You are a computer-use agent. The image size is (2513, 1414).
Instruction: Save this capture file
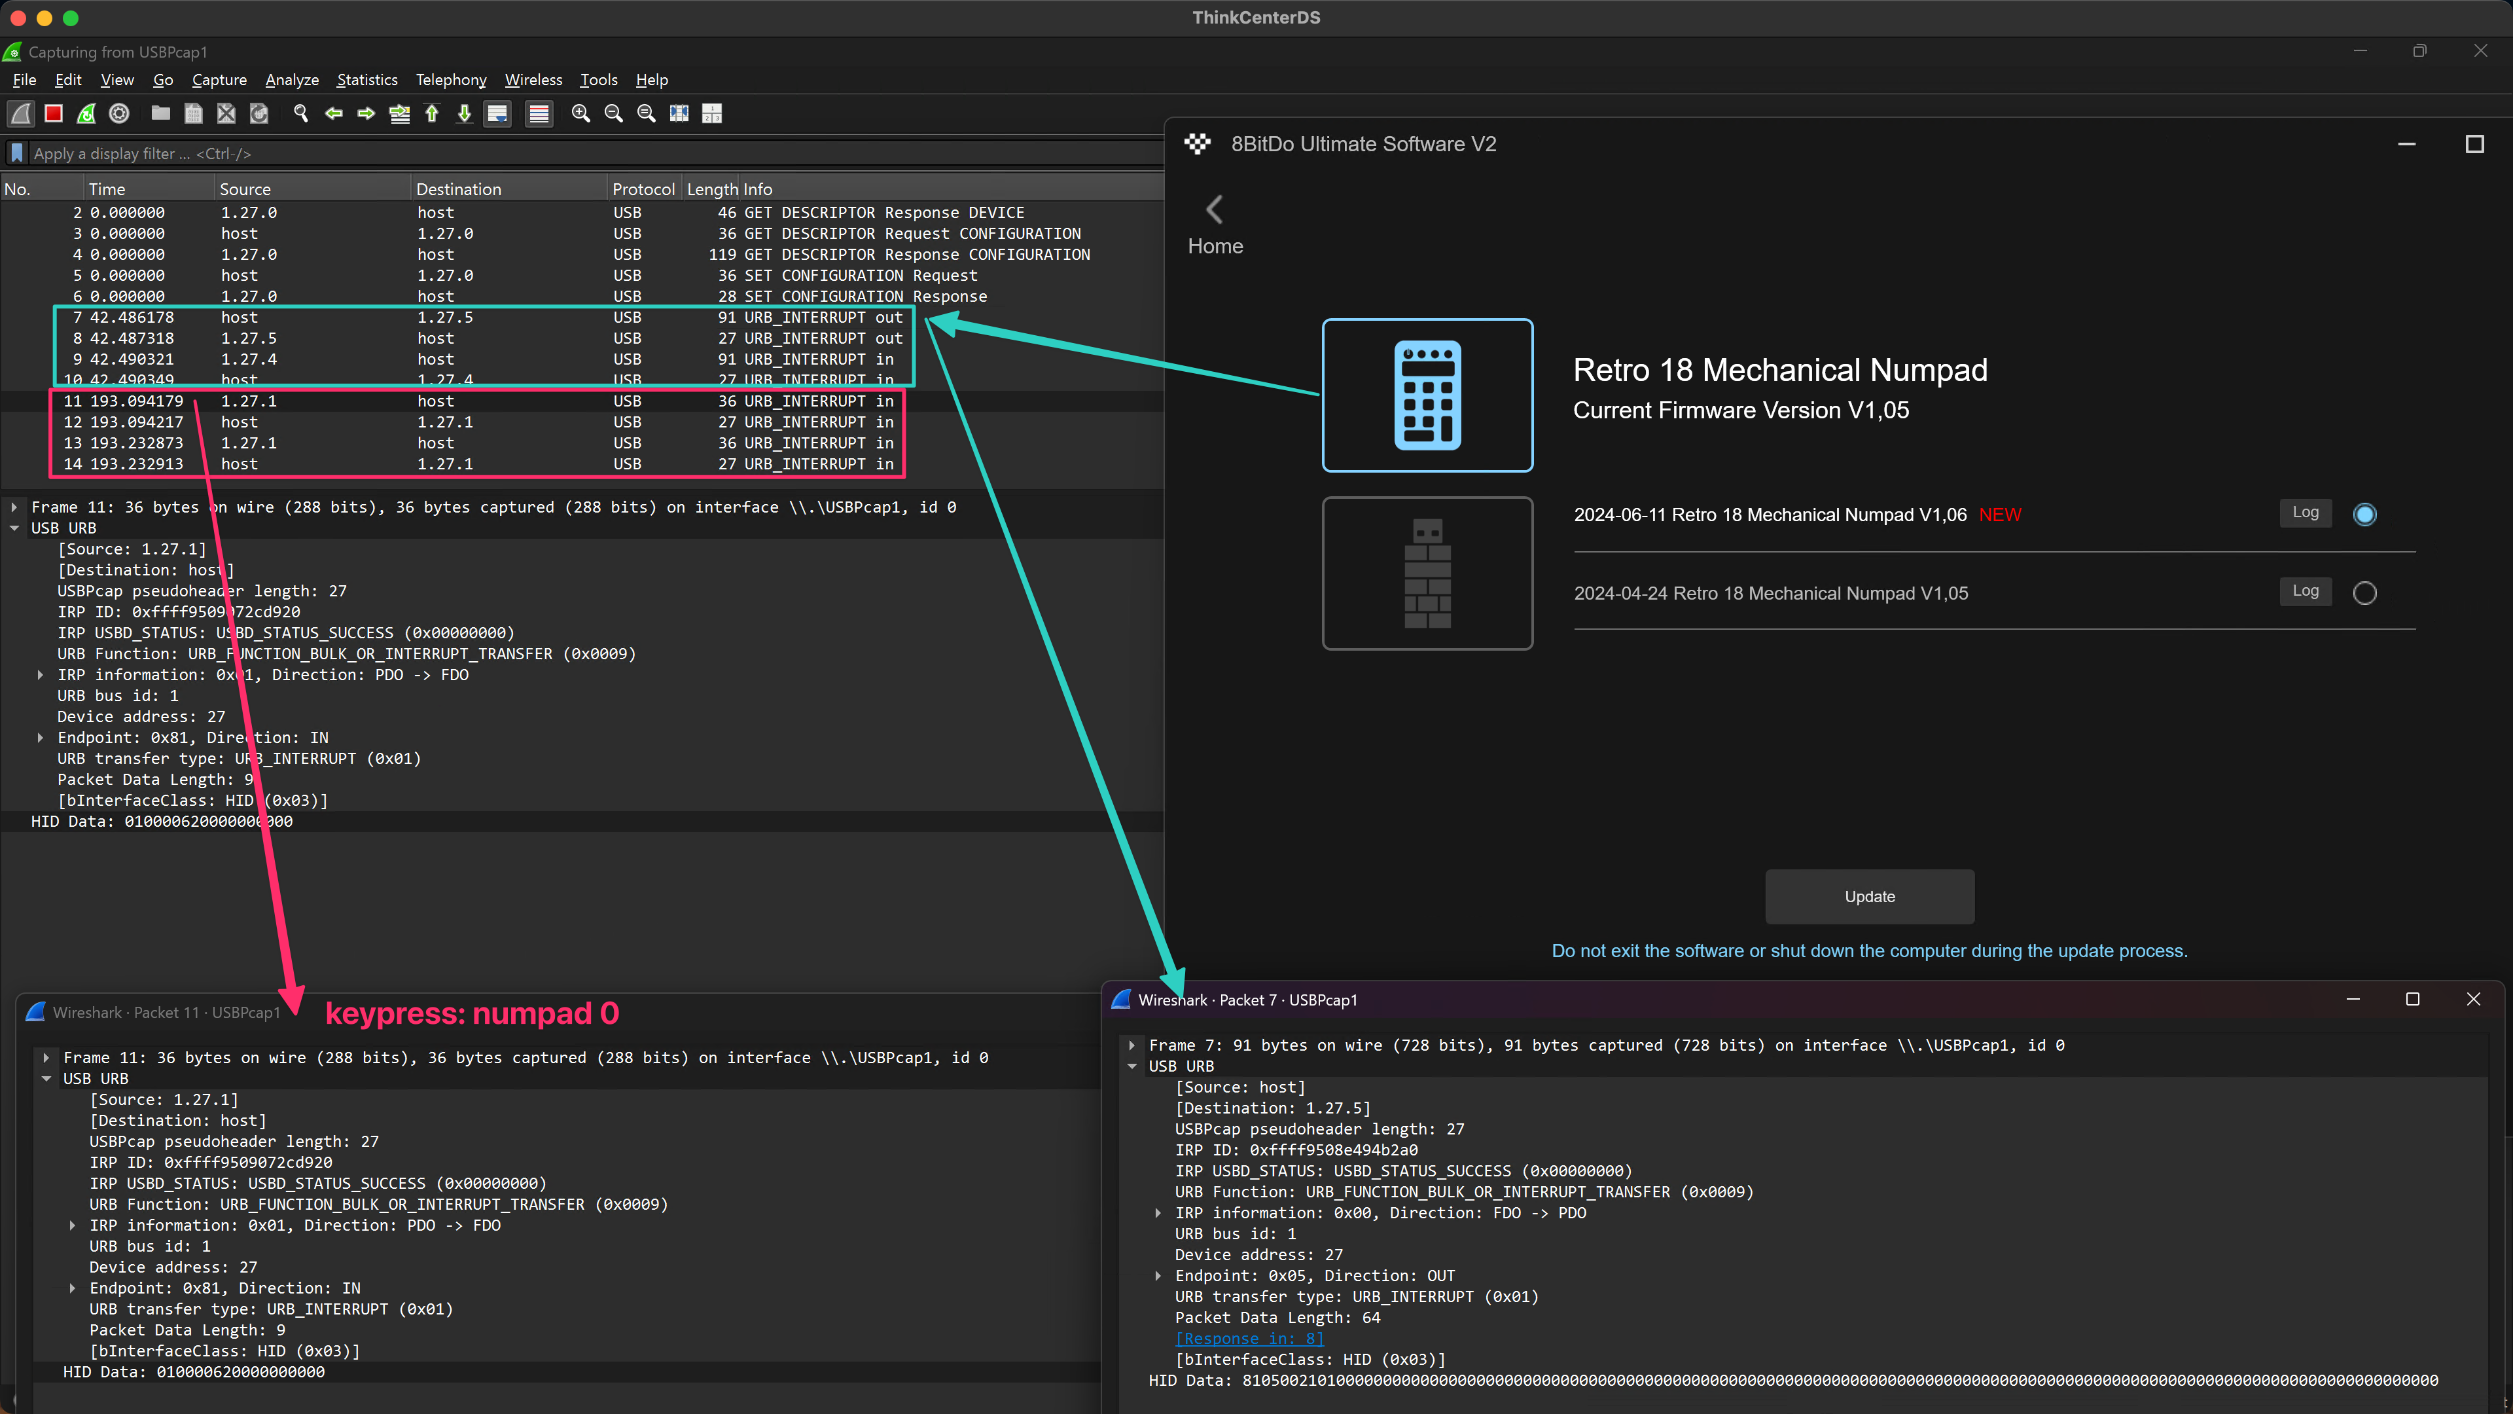[193, 113]
